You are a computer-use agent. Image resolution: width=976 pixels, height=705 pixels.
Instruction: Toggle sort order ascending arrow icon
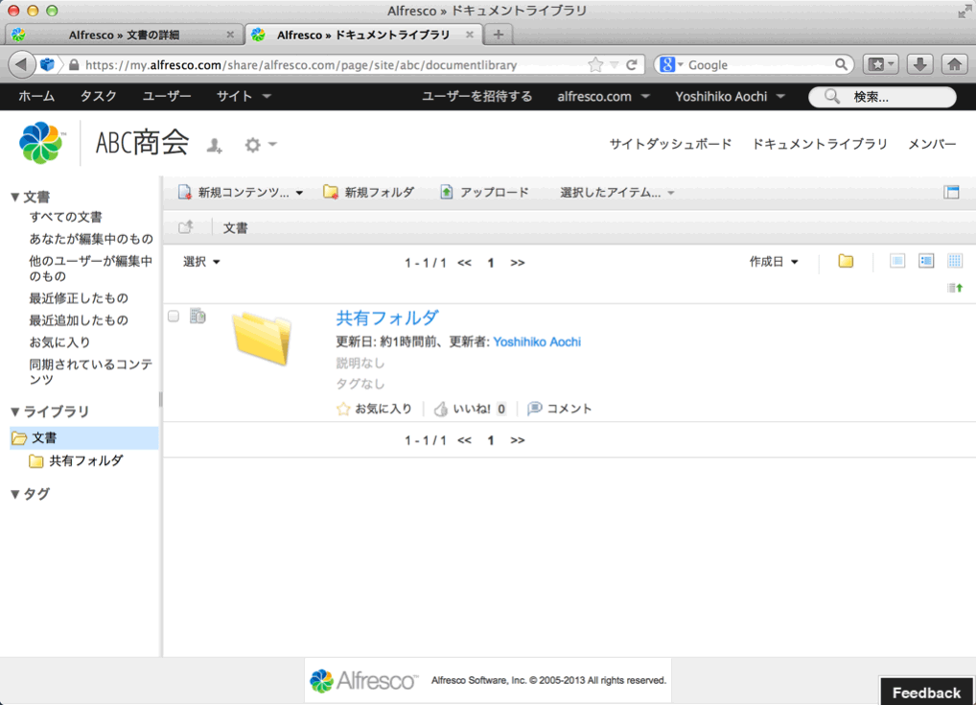pos(955,288)
